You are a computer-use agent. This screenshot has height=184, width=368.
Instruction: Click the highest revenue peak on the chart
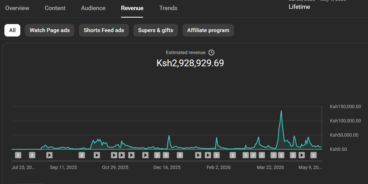[281, 111]
